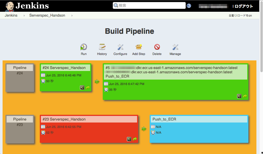
Task: Click calendar icon beside 6:47:42 PM
Action: (x=106, y=84)
